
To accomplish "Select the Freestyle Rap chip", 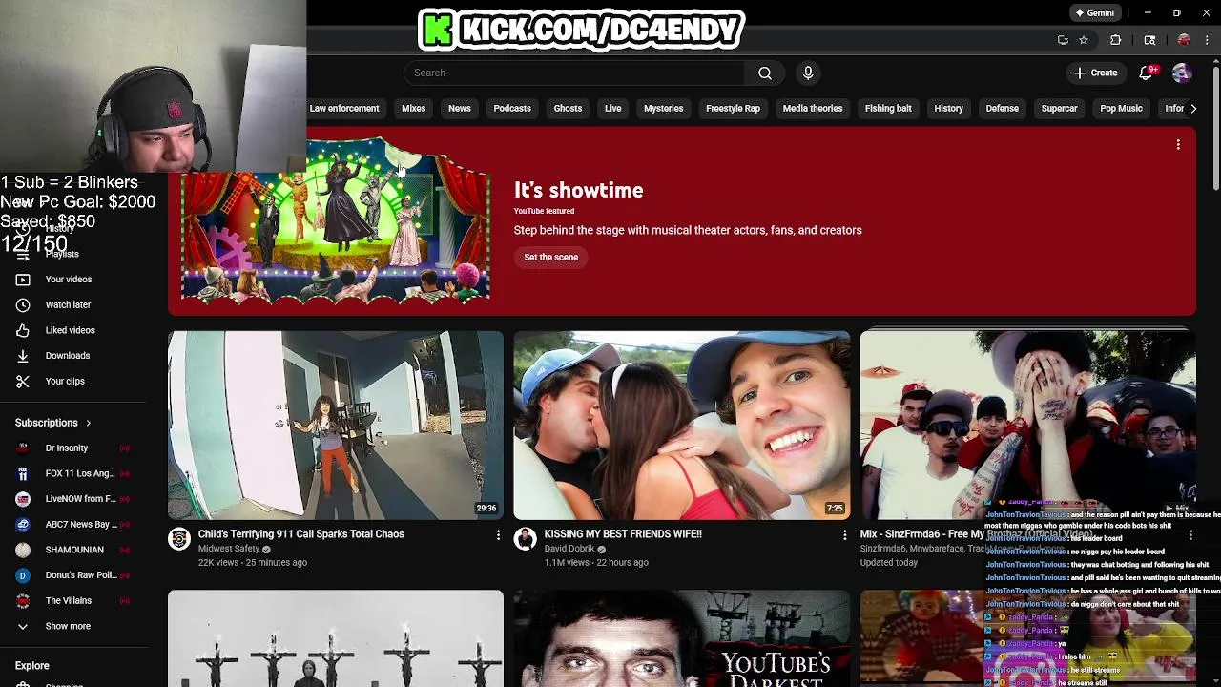I will click(733, 108).
